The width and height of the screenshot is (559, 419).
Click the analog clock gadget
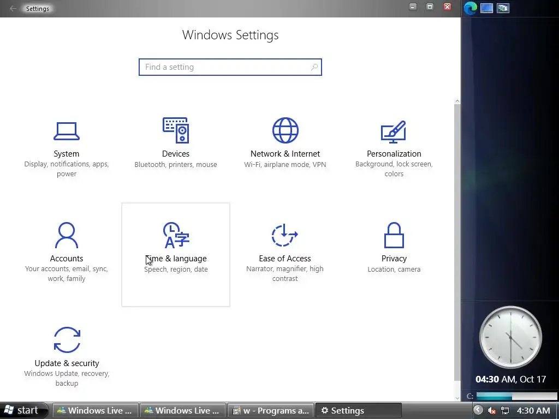[x=510, y=337]
